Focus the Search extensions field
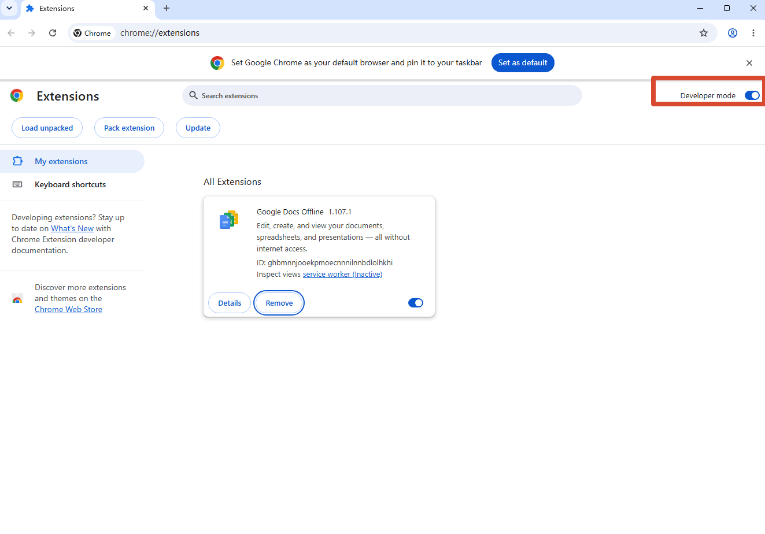 pos(382,95)
